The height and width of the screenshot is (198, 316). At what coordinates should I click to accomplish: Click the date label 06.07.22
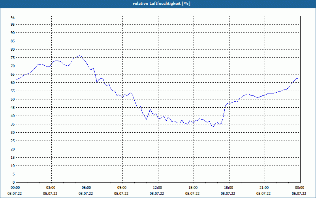299,193
